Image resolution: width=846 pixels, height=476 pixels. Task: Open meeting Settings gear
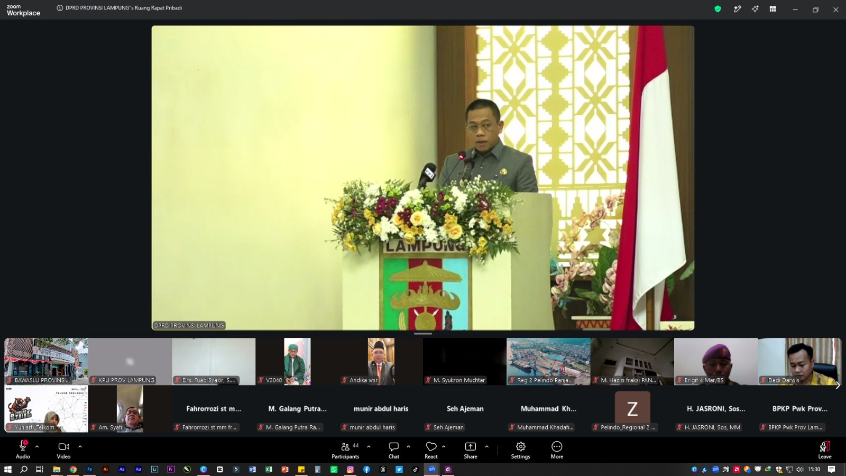click(x=520, y=450)
